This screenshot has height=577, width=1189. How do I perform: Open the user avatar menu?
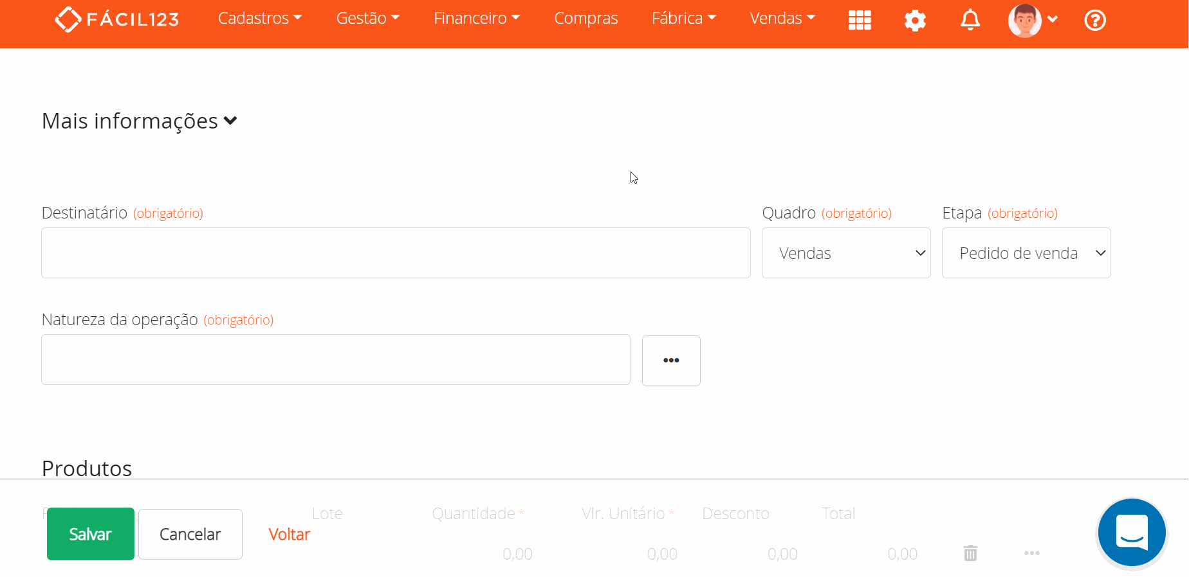1032,21
